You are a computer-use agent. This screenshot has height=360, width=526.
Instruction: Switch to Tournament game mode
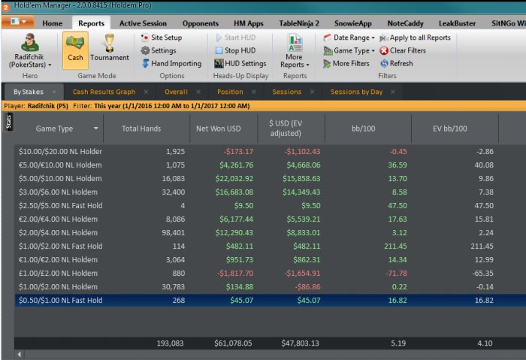pos(110,50)
